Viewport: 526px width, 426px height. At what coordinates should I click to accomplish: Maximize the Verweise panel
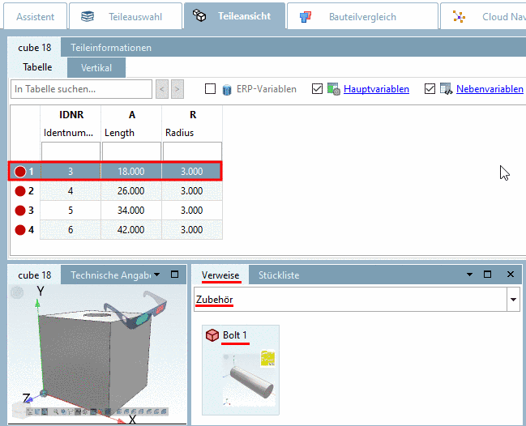point(487,275)
